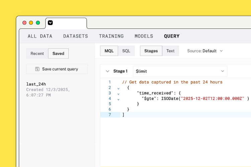The height and width of the screenshot is (167, 251).
Task: Click the floppy disk save icon
Action: [37, 69]
